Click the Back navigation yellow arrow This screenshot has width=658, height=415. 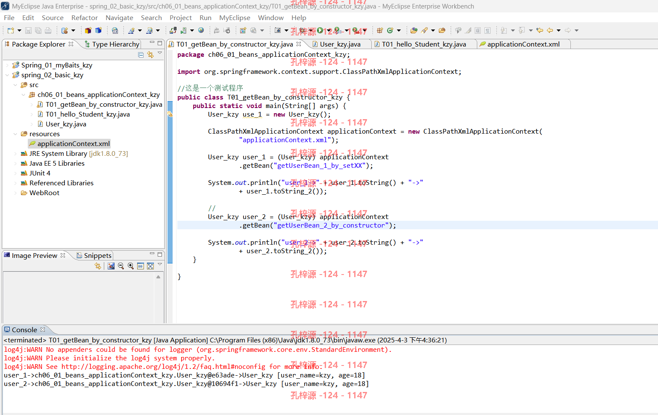tap(550, 30)
